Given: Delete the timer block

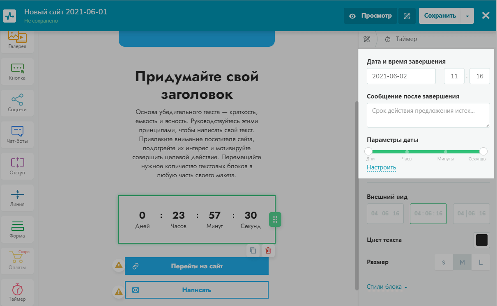Looking at the screenshot, I should (x=268, y=251).
